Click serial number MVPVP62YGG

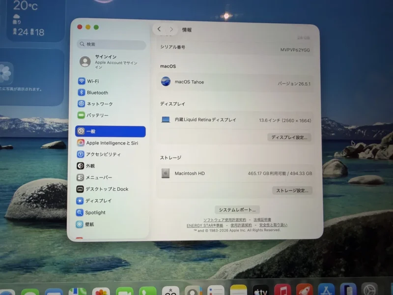pyautogui.click(x=295, y=50)
